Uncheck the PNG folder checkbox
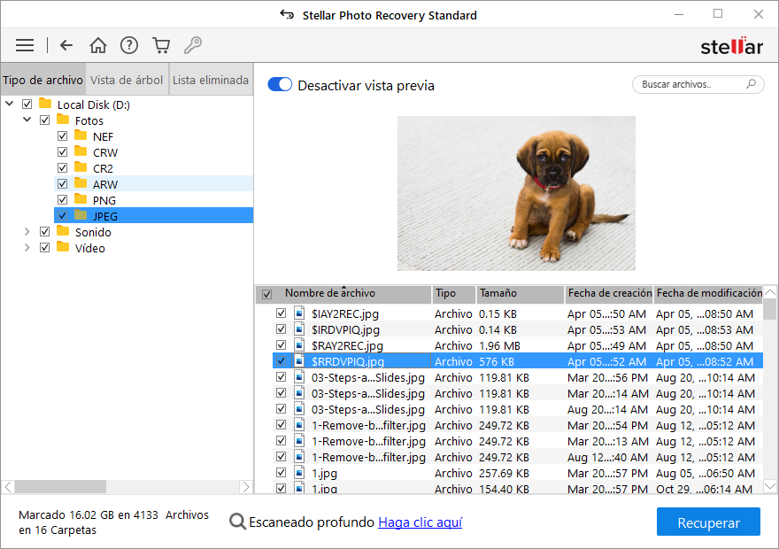Viewport: 779px width, 549px height. coord(62,200)
